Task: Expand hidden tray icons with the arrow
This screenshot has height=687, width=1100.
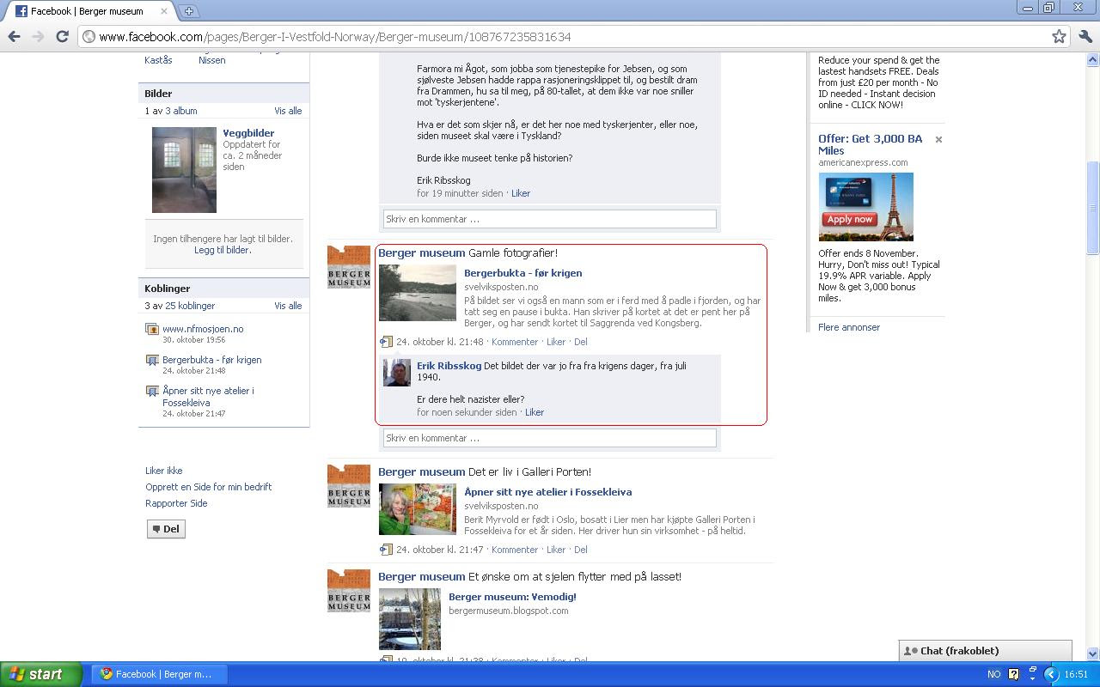Action: (x=1050, y=674)
